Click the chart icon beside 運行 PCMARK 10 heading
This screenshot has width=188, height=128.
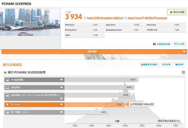(x=5, y=72)
